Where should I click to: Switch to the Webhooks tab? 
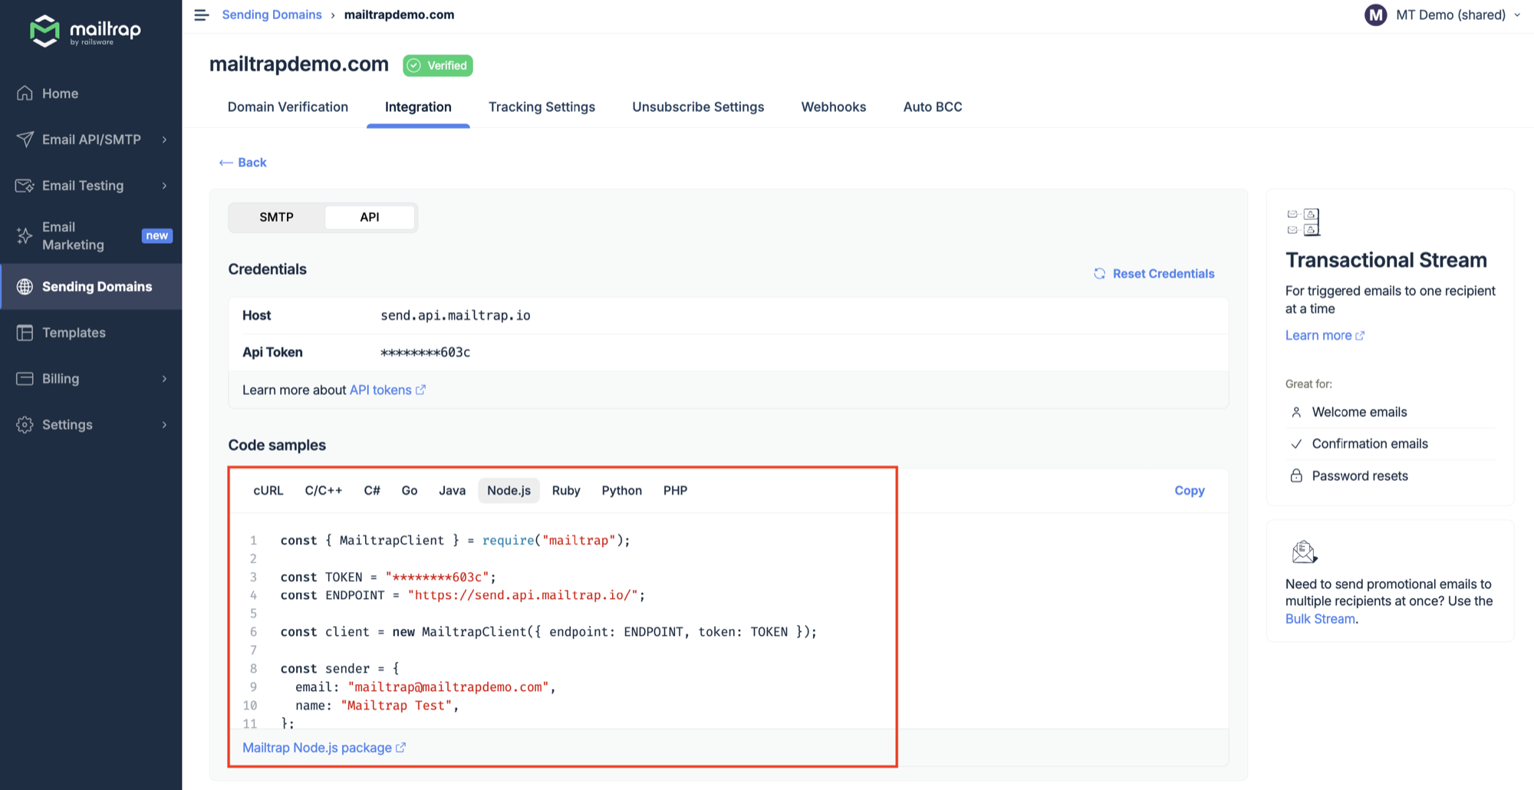click(x=833, y=107)
